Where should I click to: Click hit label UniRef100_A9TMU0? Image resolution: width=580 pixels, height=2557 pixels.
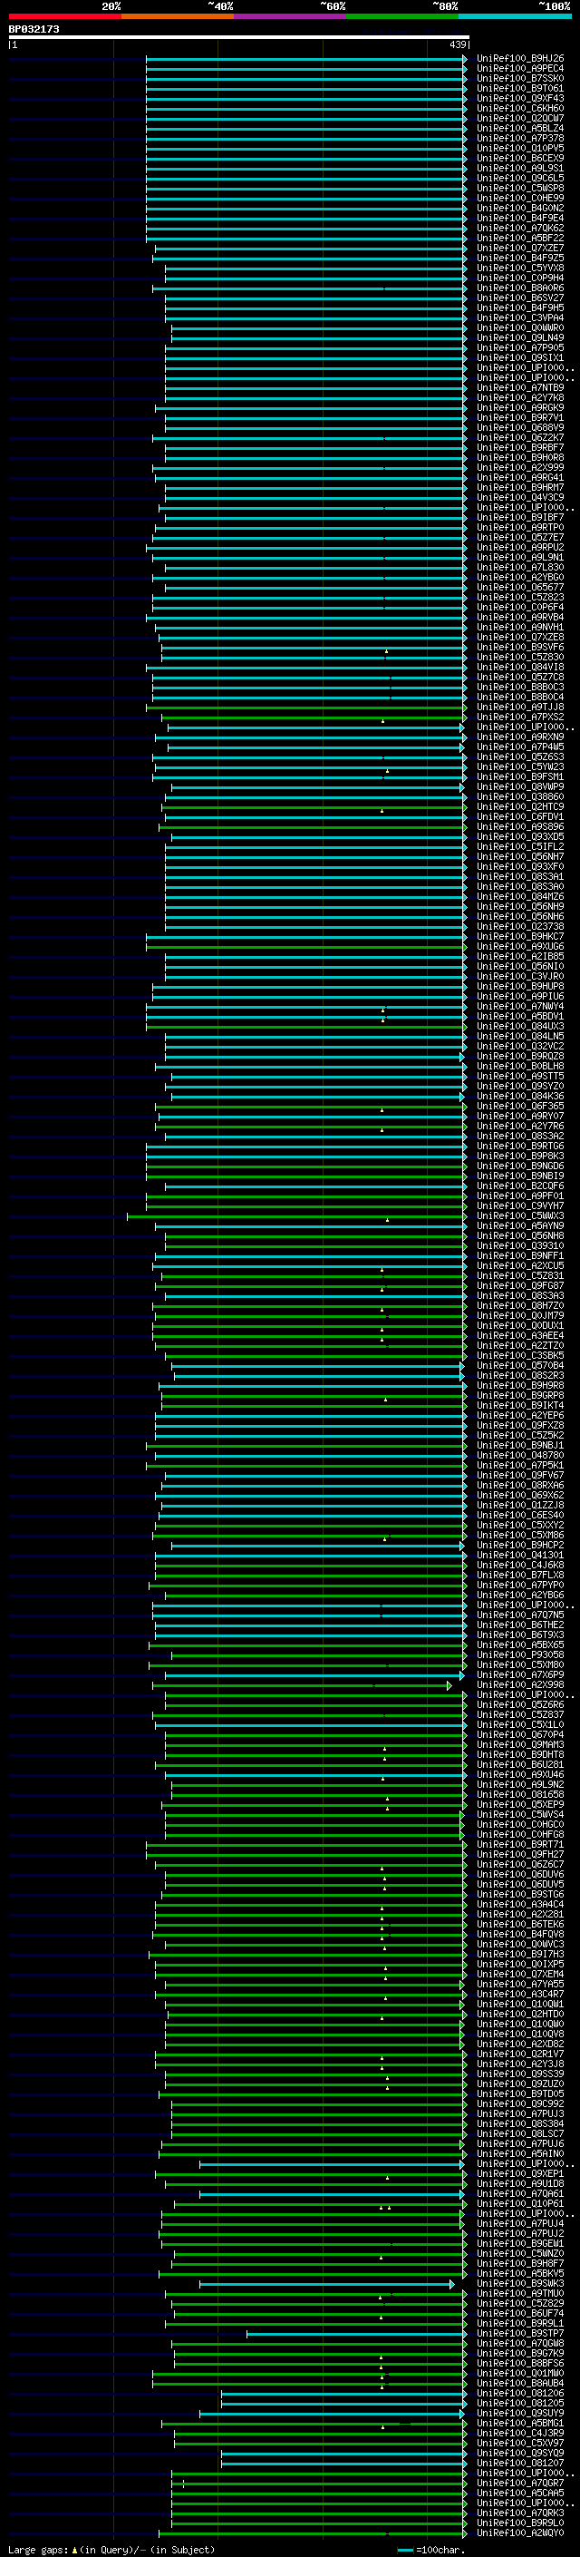(520, 2294)
